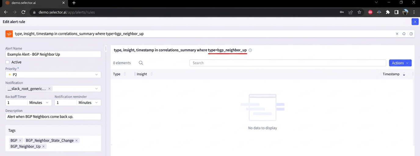The height and width of the screenshot is (156, 420).
Task: Open the extensions puzzle piece menu
Action: pyautogui.click(x=388, y=12)
